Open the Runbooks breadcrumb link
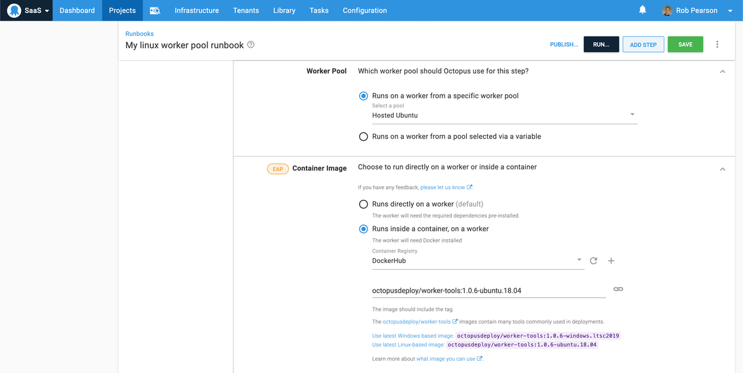 pos(139,33)
